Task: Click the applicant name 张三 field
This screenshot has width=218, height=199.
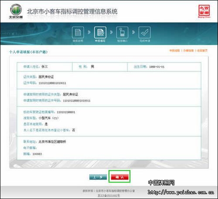Action: 44,67
